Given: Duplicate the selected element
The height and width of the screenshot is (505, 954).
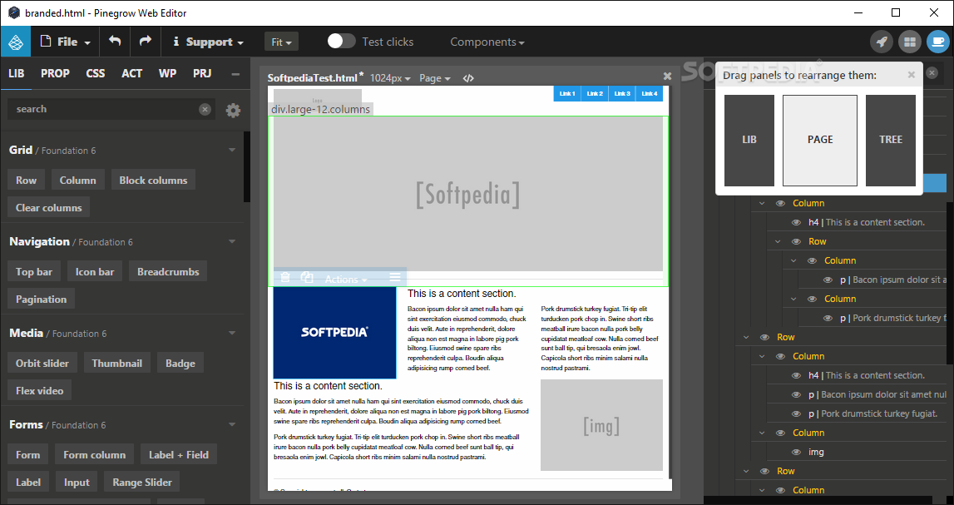Looking at the screenshot, I should pyautogui.click(x=307, y=278).
